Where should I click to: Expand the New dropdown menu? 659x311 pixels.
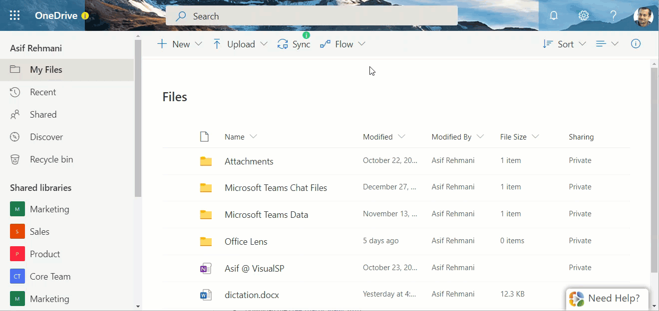pyautogui.click(x=179, y=44)
